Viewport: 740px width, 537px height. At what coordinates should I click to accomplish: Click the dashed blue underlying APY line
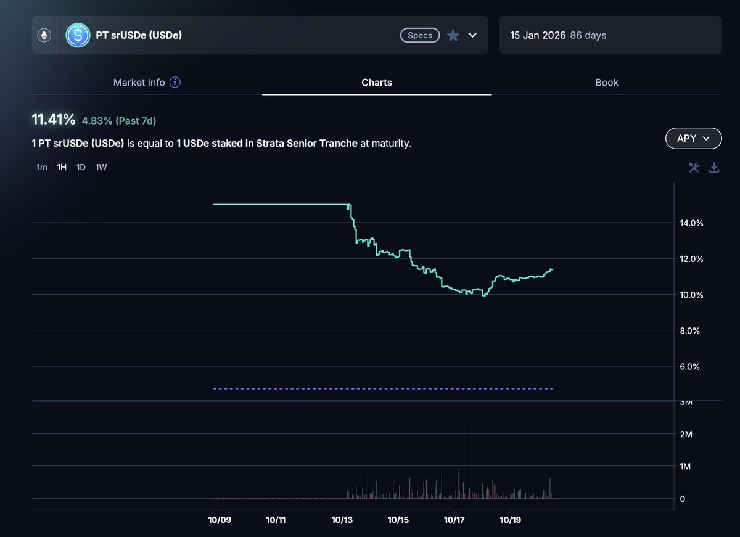(x=382, y=388)
